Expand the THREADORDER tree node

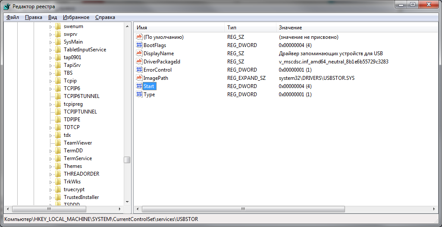click(51, 174)
